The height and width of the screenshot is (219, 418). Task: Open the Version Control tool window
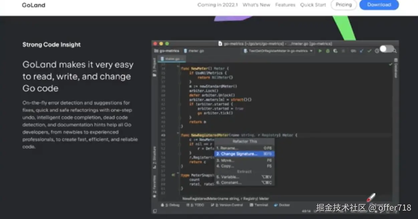click(227, 205)
